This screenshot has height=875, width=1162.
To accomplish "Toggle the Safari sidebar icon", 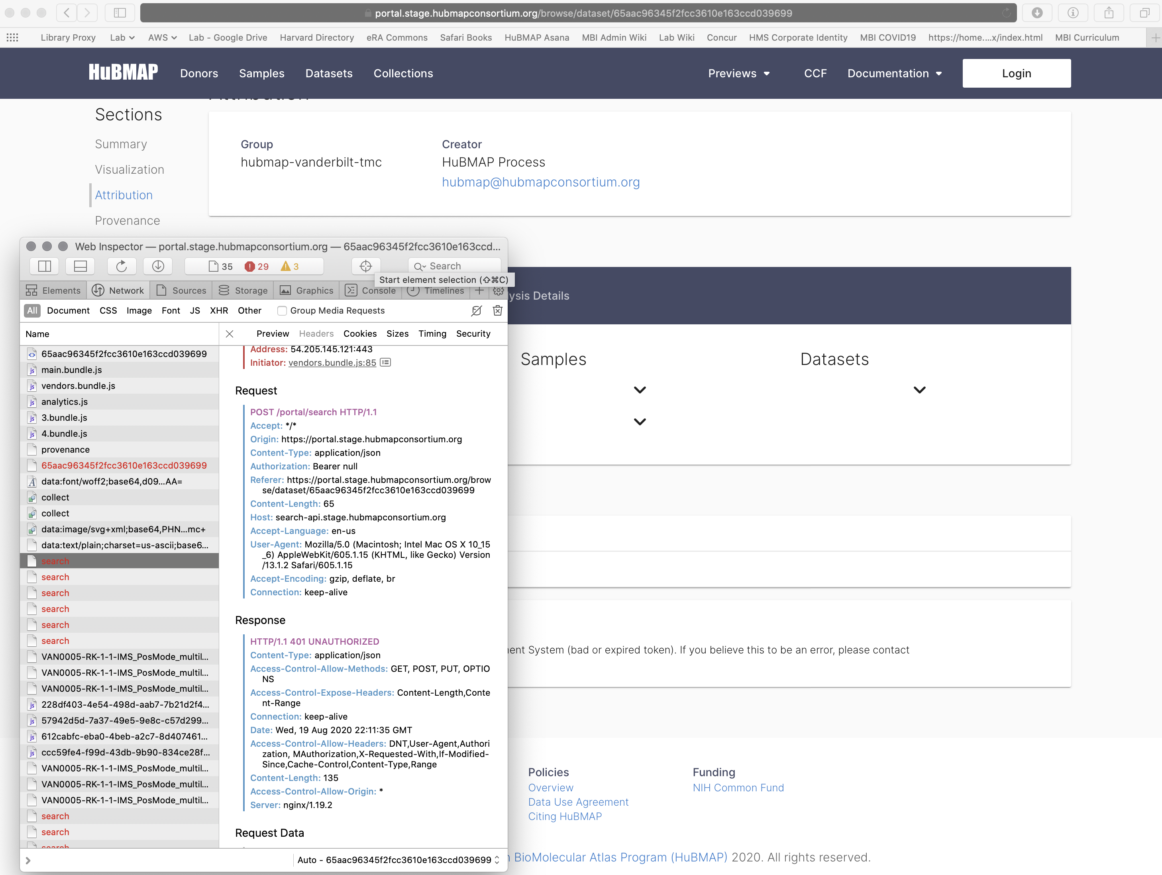I will 119,13.
